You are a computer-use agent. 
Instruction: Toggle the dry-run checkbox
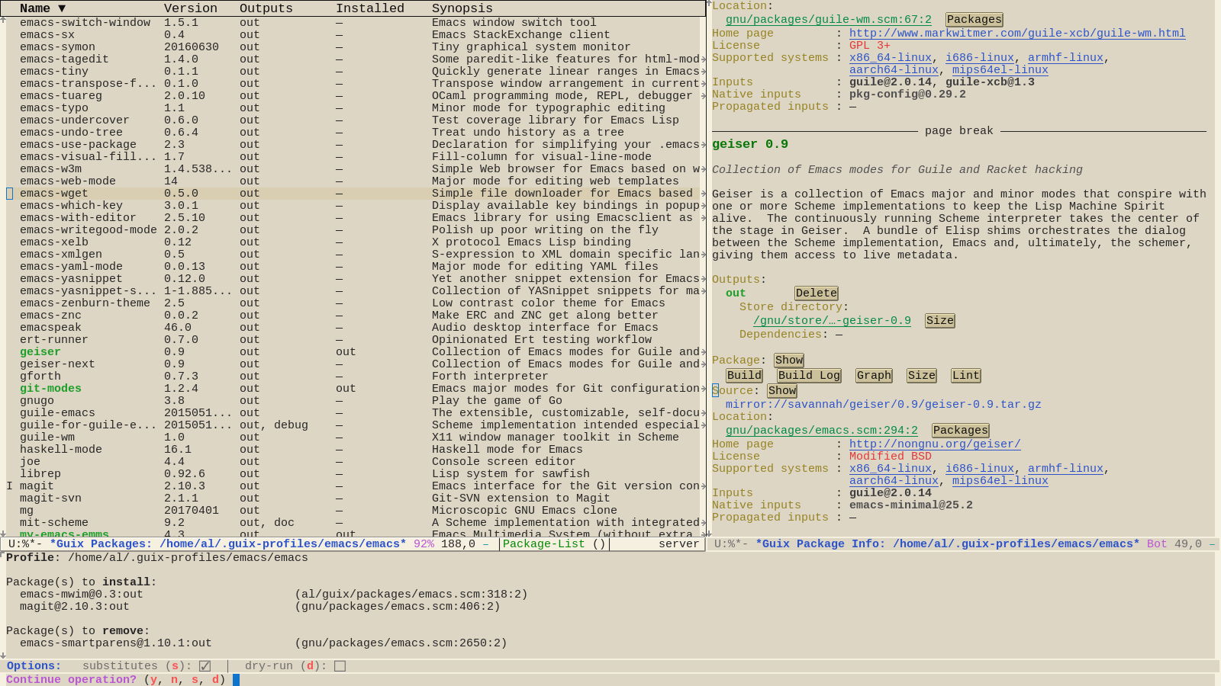pos(340,666)
